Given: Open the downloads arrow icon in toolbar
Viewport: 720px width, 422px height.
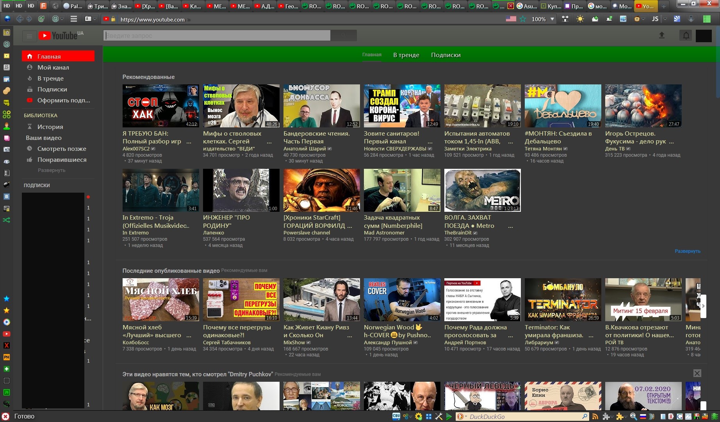Looking at the screenshot, I should click(691, 19).
